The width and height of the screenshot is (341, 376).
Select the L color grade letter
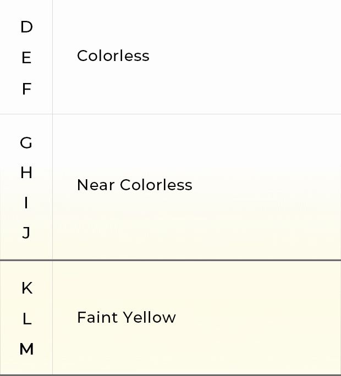tap(27, 319)
